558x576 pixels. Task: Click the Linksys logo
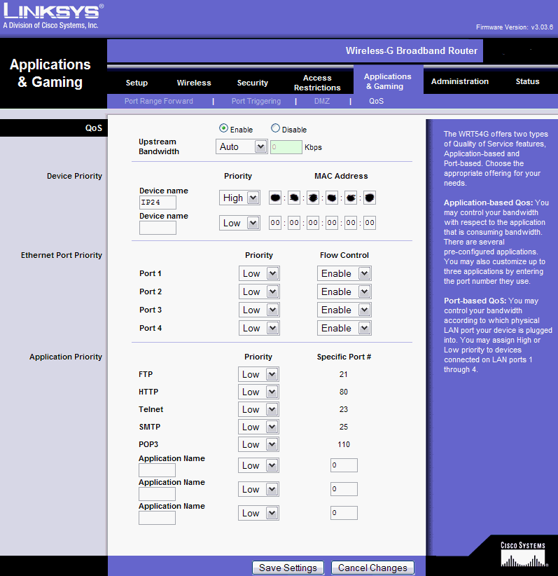coord(53,16)
